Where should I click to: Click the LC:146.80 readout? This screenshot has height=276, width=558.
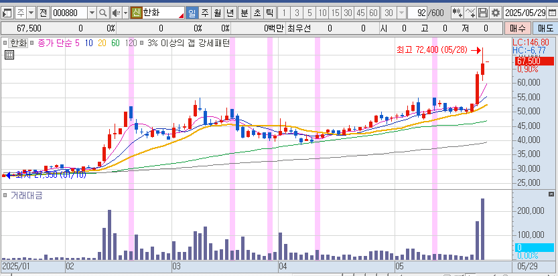pyautogui.click(x=531, y=42)
